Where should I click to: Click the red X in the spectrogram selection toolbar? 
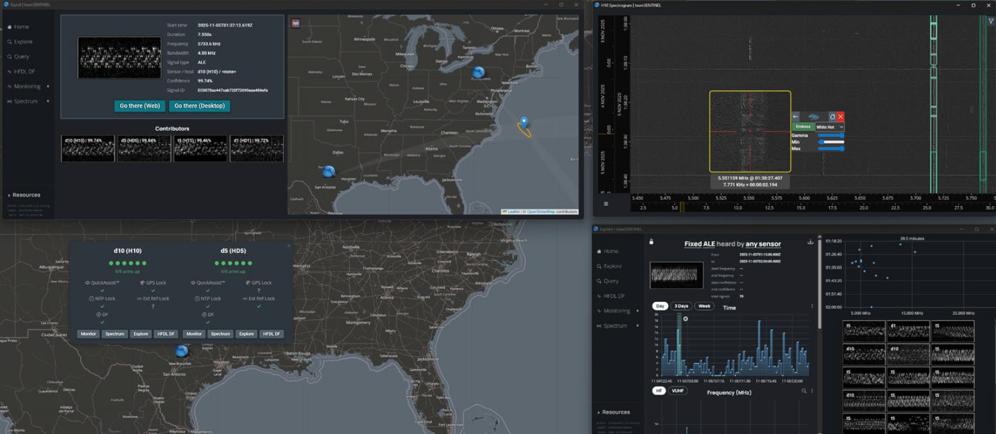pyautogui.click(x=841, y=117)
